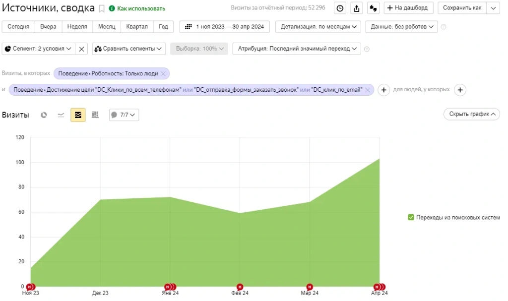Click the bookmark icon next to the title
Image resolution: width=508 pixels, height=301 pixels.
click(x=102, y=8)
